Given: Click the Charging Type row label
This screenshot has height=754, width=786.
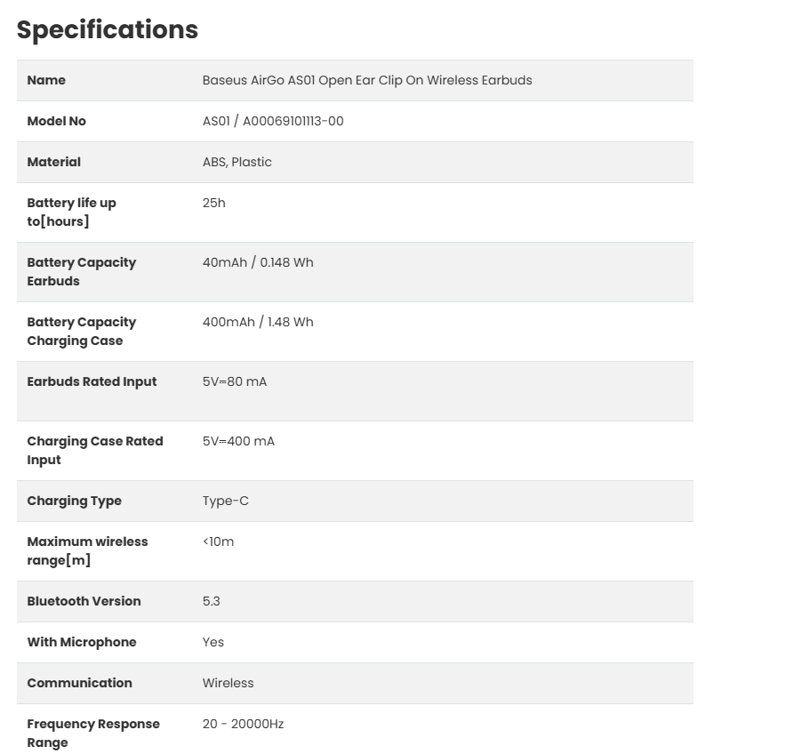Looking at the screenshot, I should tap(75, 501).
